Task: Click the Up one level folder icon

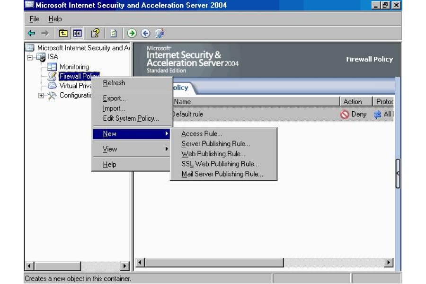Action: [63, 33]
